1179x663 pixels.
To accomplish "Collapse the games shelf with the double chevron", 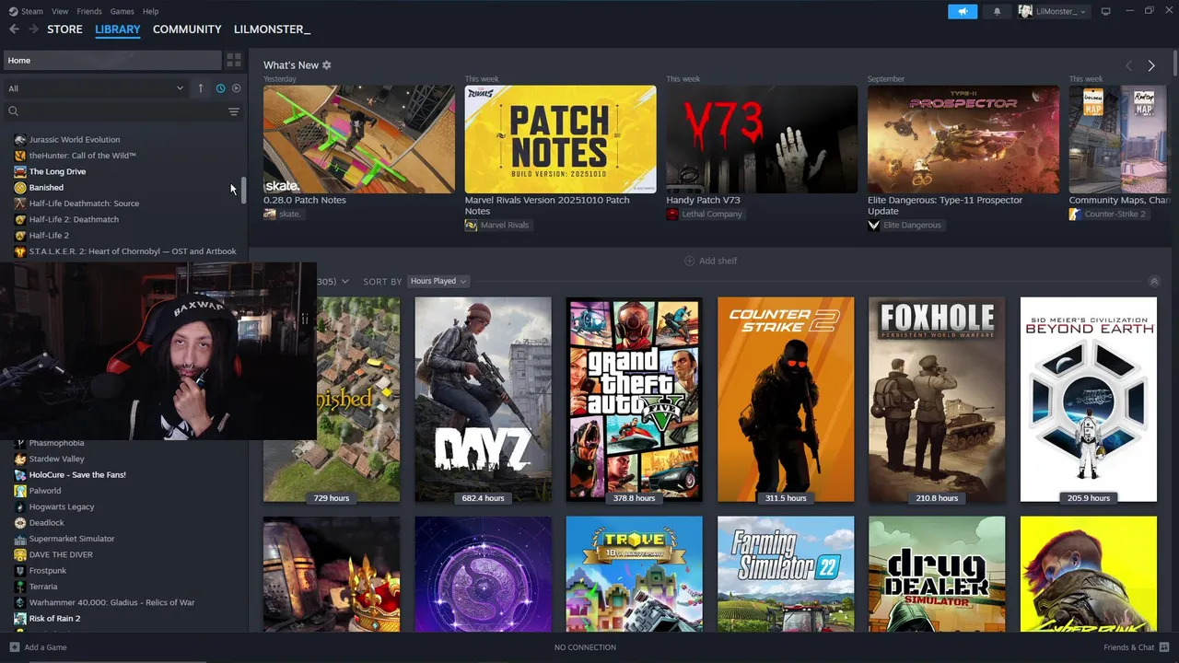I will tap(1154, 281).
